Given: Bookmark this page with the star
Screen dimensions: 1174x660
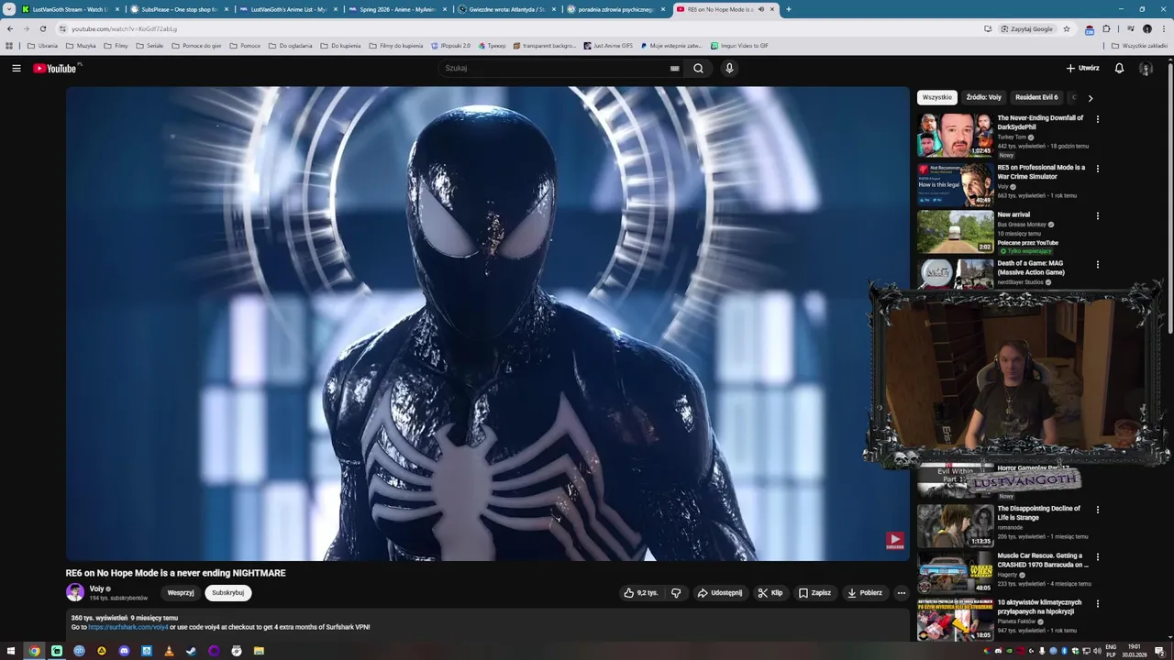Looking at the screenshot, I should (x=1067, y=28).
